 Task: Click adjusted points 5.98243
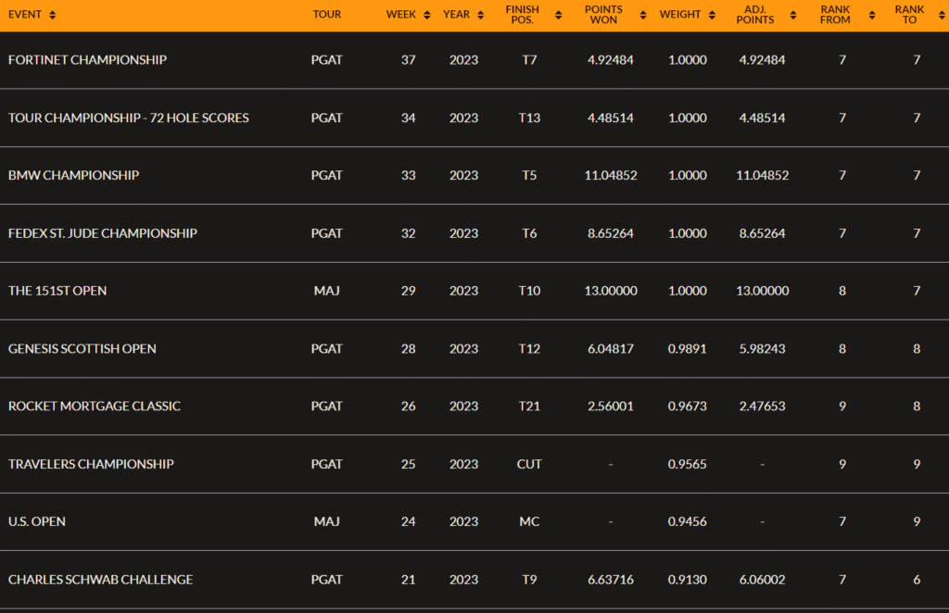763,349
